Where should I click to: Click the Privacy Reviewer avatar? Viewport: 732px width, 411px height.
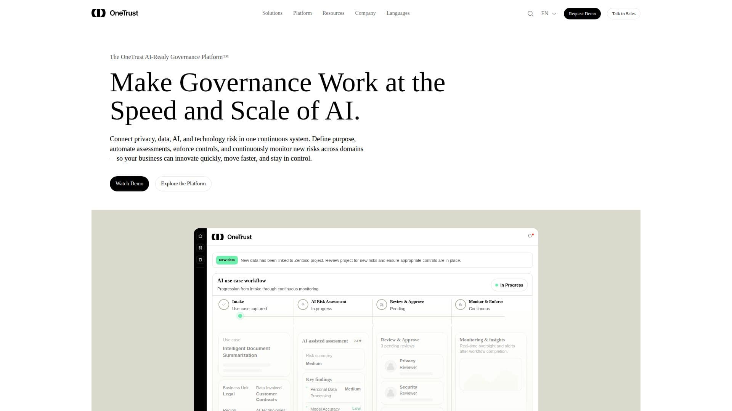[x=390, y=366]
